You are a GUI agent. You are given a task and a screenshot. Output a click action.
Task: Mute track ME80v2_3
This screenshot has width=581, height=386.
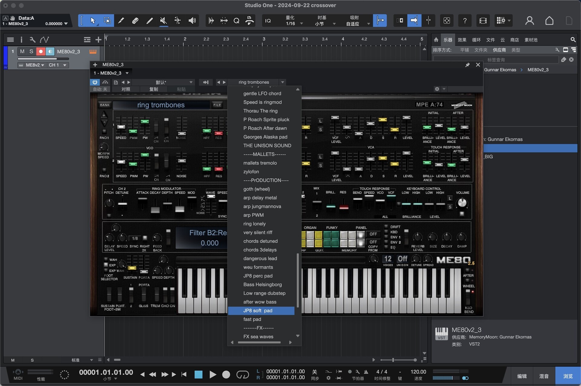point(22,51)
